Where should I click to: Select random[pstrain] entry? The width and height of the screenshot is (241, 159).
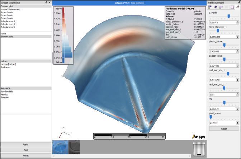pyautogui.click(x=26, y=64)
